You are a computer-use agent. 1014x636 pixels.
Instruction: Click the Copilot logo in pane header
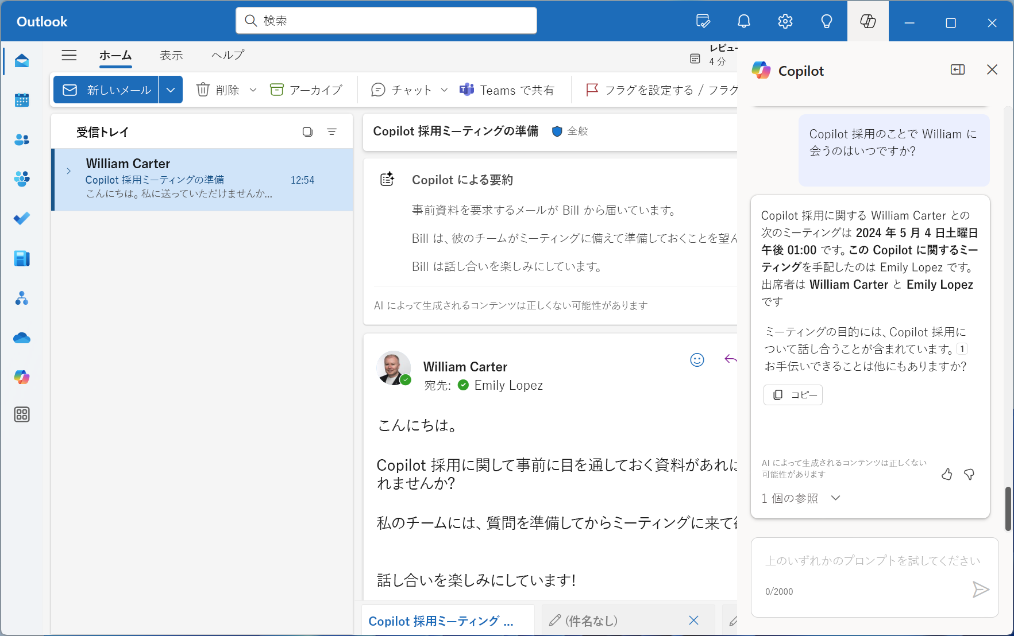(761, 70)
